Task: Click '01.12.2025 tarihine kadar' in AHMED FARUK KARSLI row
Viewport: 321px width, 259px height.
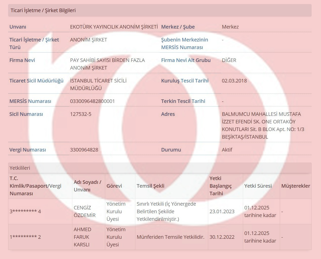Action: pyautogui.click(x=260, y=237)
